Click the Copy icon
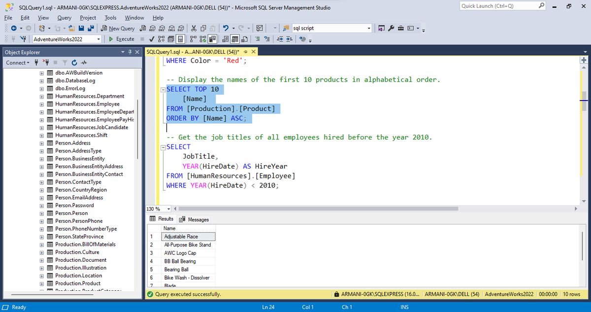This screenshot has height=312, width=591. click(x=203, y=28)
